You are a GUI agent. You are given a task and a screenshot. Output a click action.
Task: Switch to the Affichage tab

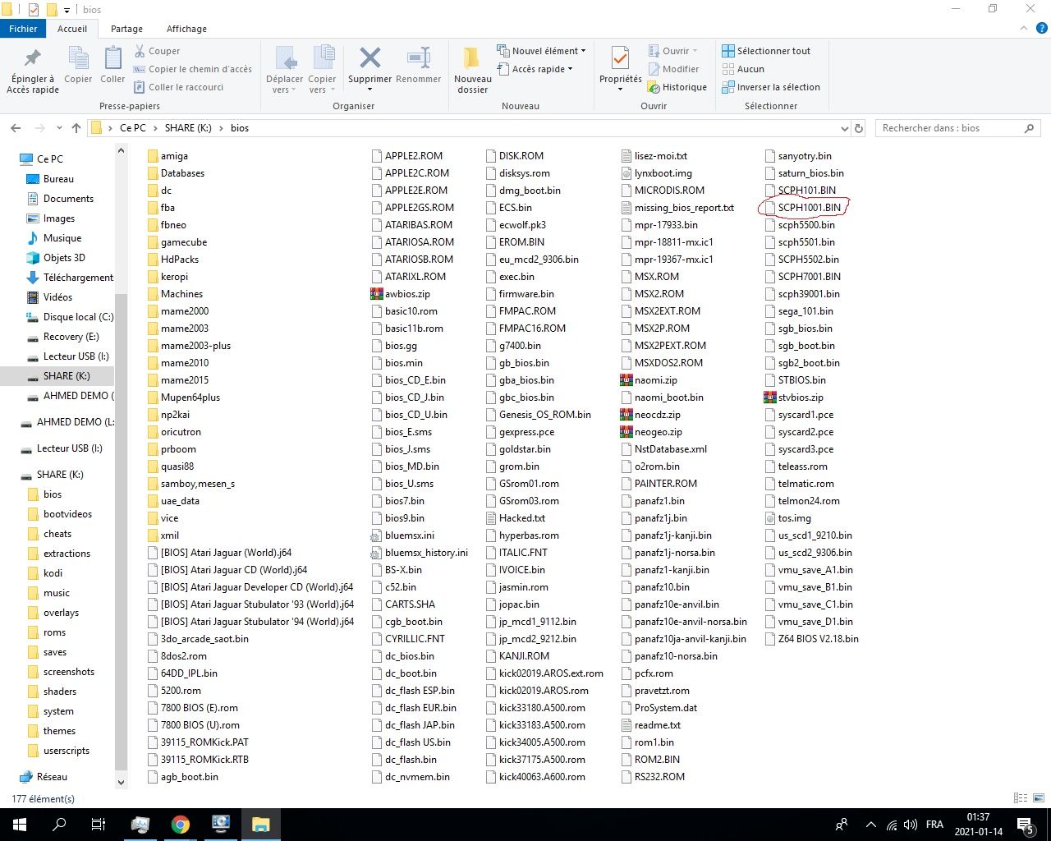click(186, 29)
